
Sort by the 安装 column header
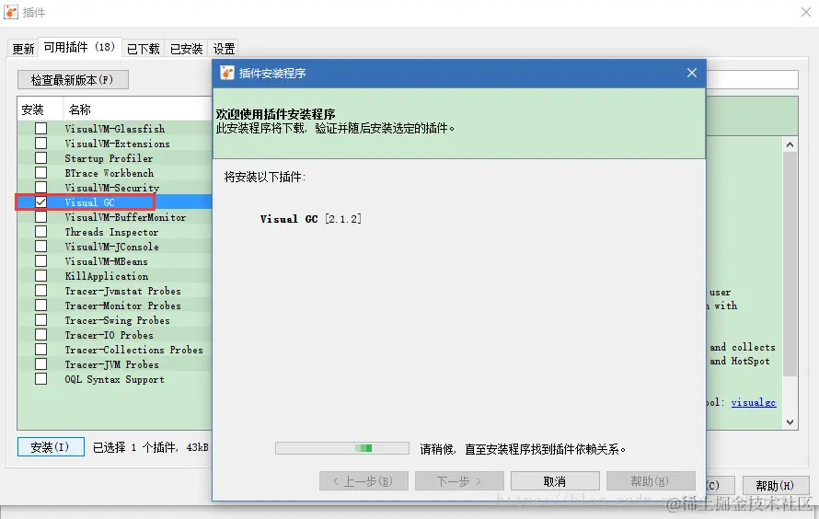40,110
